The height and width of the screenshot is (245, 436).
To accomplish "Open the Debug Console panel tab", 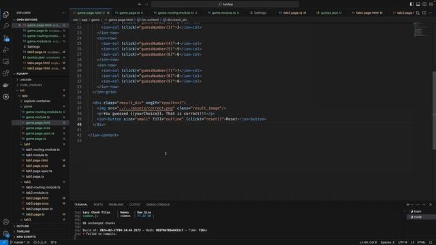I will [x=158, y=204].
